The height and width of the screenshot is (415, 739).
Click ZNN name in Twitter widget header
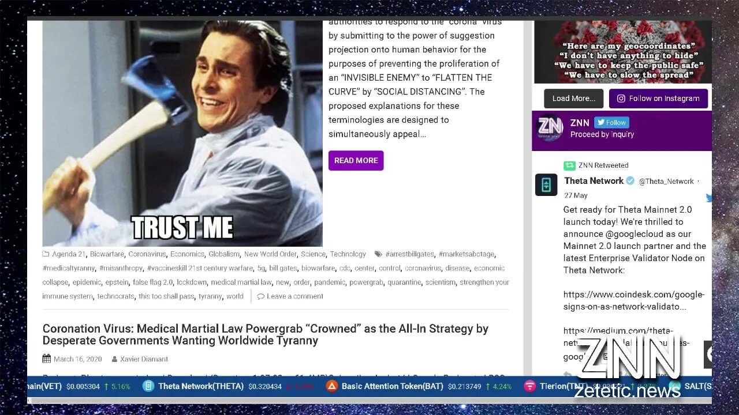coord(580,123)
